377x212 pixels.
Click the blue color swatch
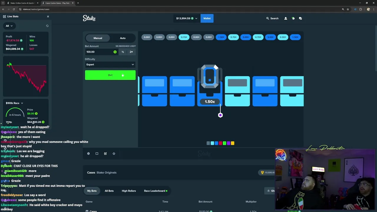coord(216,143)
